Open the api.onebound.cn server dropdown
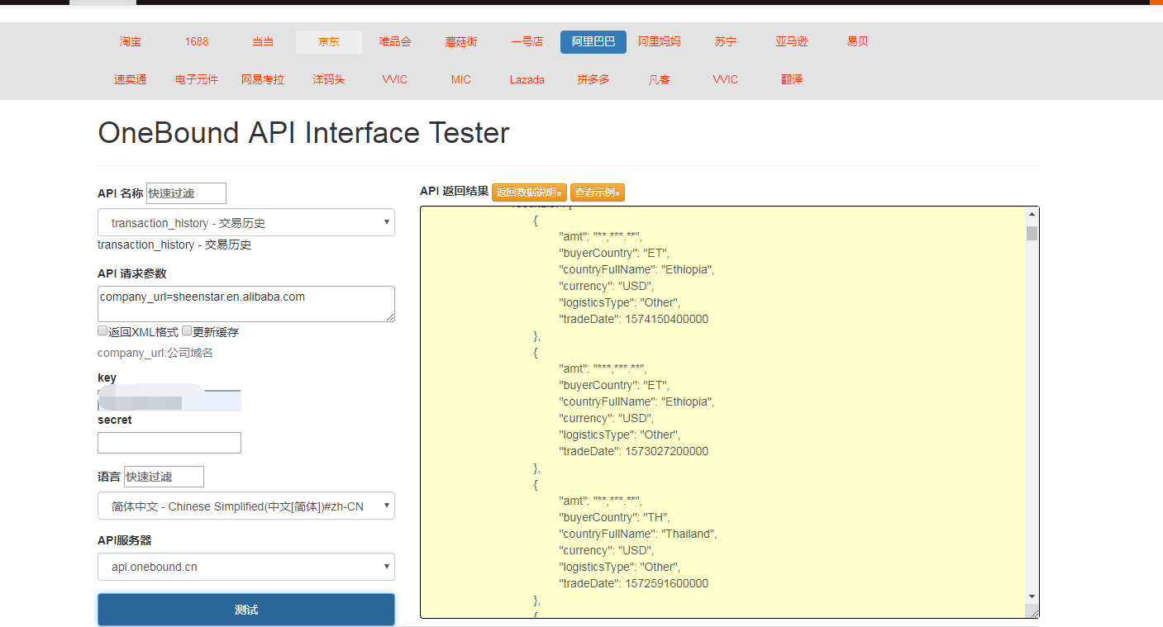The height and width of the screenshot is (627, 1163). [x=246, y=567]
